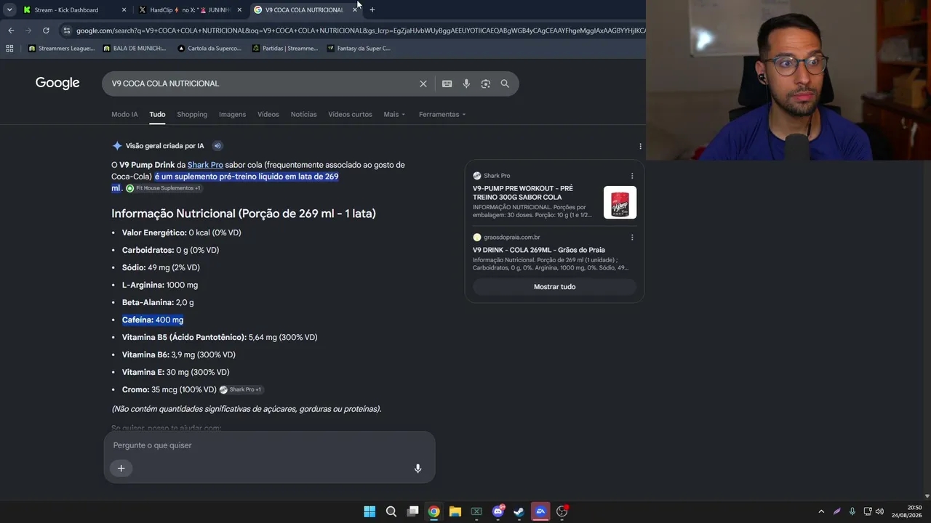Screen dimensions: 931x523
Task: Reload the current page
Action: point(46,31)
